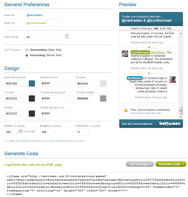Open the Borders color swatch
This screenshot has width=188, height=197.
tap(103, 83)
